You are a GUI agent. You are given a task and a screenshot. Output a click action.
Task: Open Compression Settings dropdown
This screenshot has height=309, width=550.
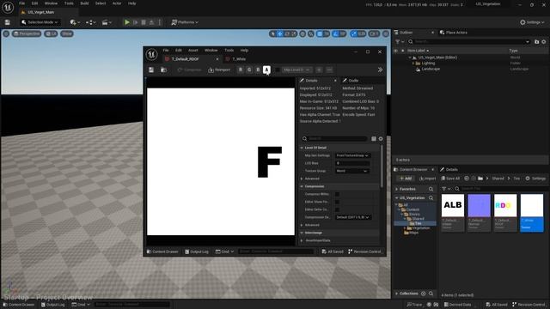[x=353, y=217]
